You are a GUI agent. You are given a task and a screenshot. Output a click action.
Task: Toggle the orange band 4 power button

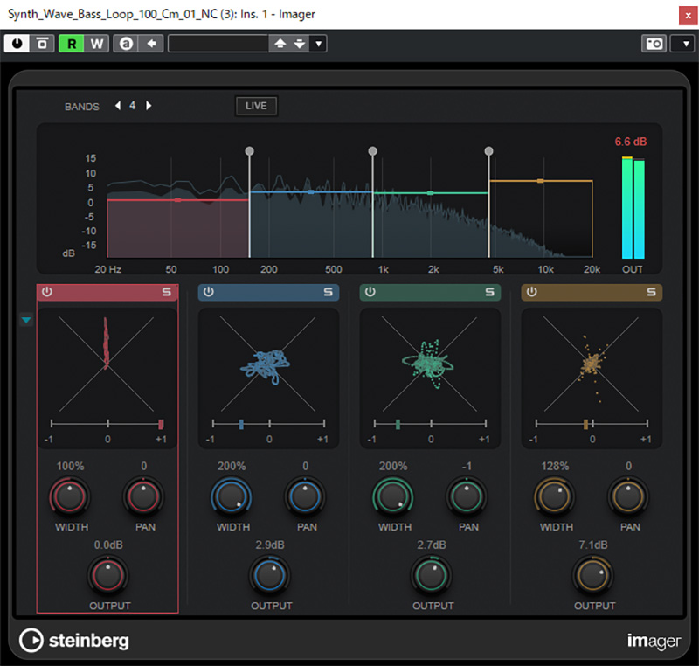click(x=532, y=292)
